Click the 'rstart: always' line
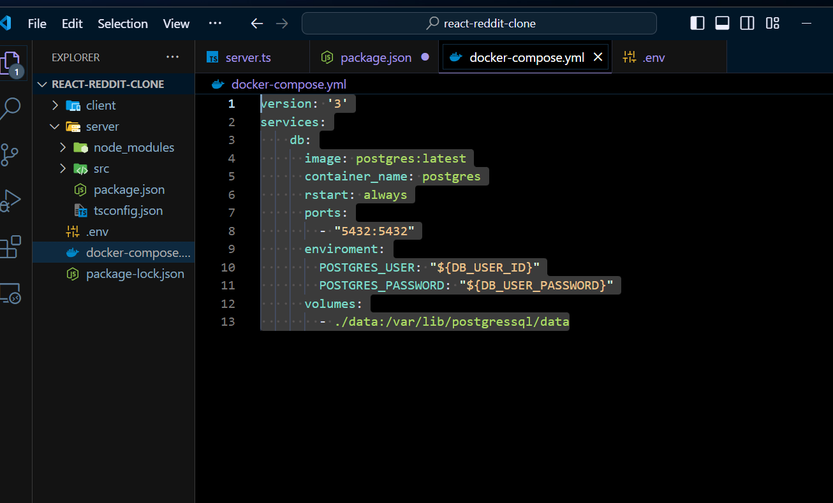 (356, 194)
